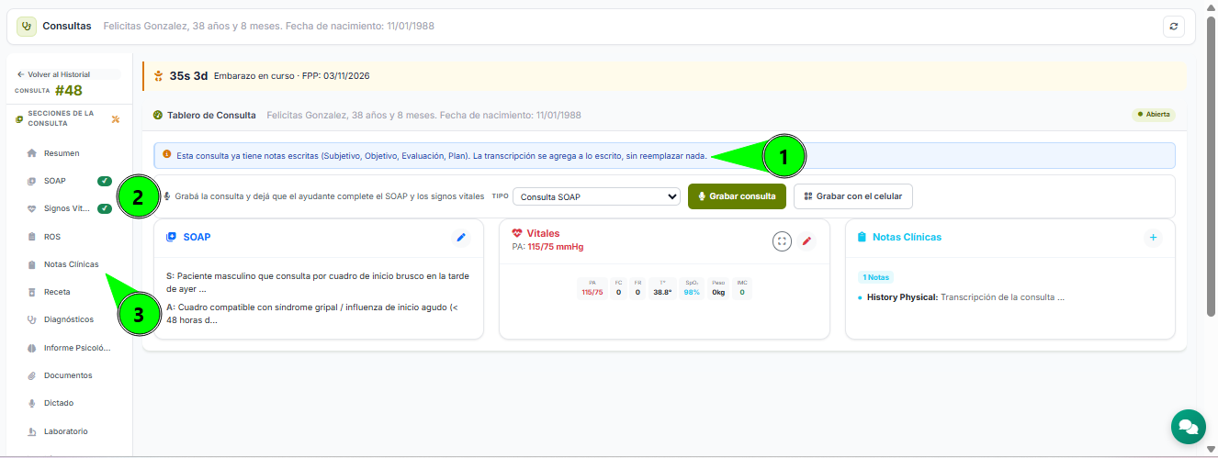Click the PA value 115/75 in the vitals row
This screenshot has height=458, width=1218.
[x=592, y=292]
